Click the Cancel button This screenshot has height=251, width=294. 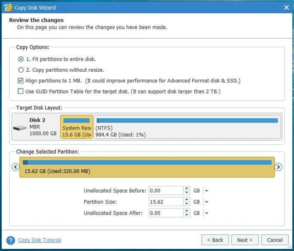click(x=275, y=240)
